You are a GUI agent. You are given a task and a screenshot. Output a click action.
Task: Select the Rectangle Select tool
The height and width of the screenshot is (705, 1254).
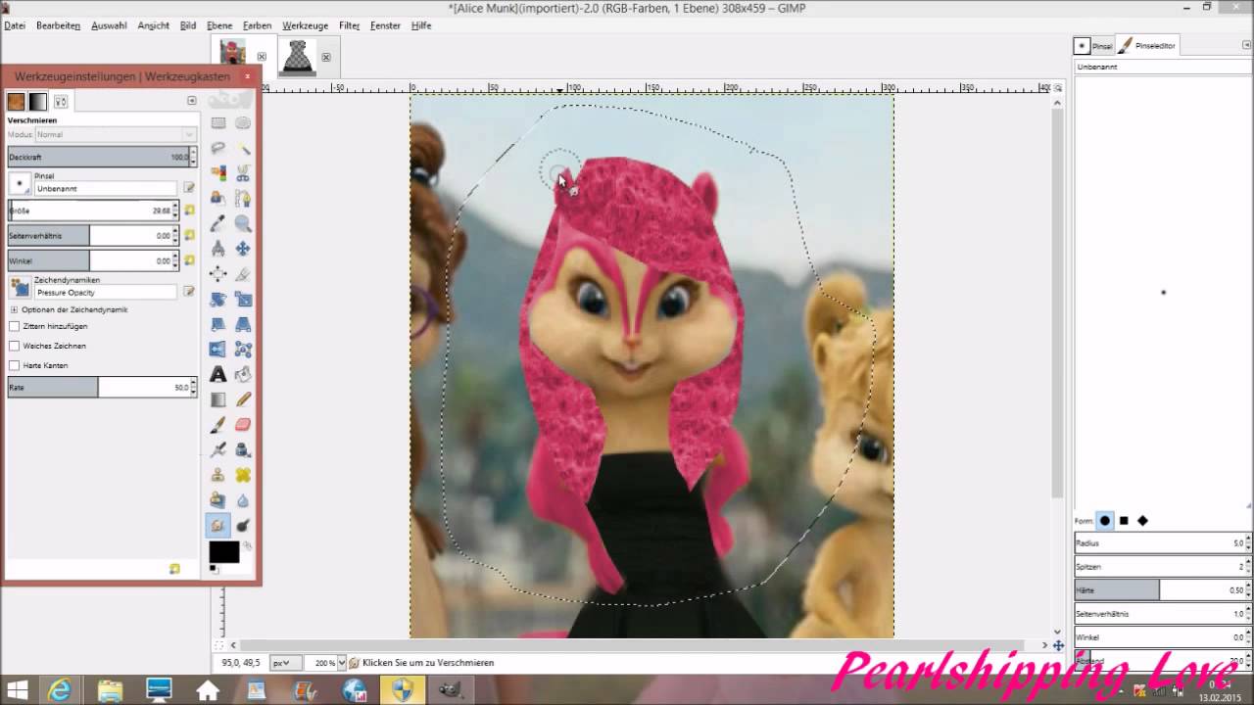(x=218, y=123)
